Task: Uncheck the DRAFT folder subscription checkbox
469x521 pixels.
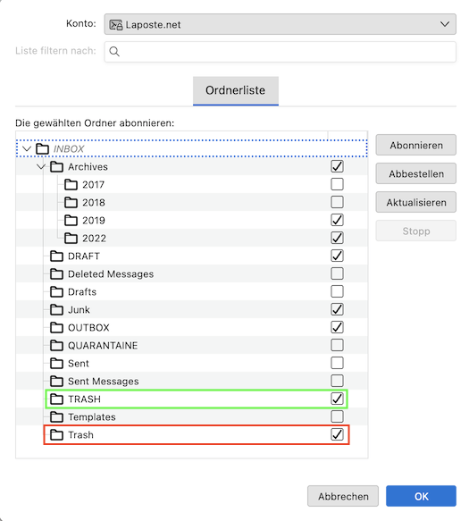Action: point(337,256)
